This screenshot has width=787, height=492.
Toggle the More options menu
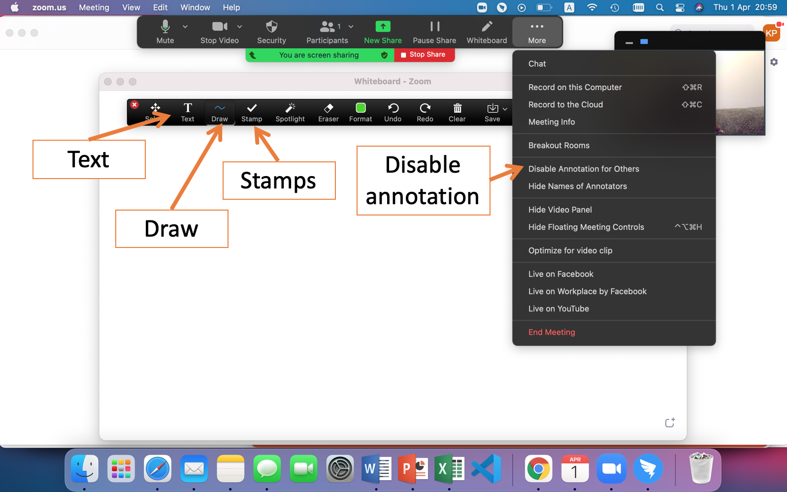click(x=537, y=32)
